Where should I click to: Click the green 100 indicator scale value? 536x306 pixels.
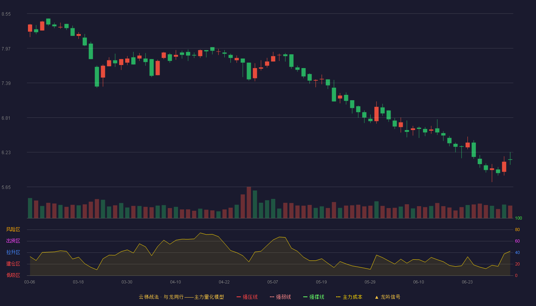tap(519, 218)
